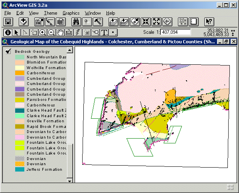Click Zoom to Previous Extent icon

[x=167, y=22]
